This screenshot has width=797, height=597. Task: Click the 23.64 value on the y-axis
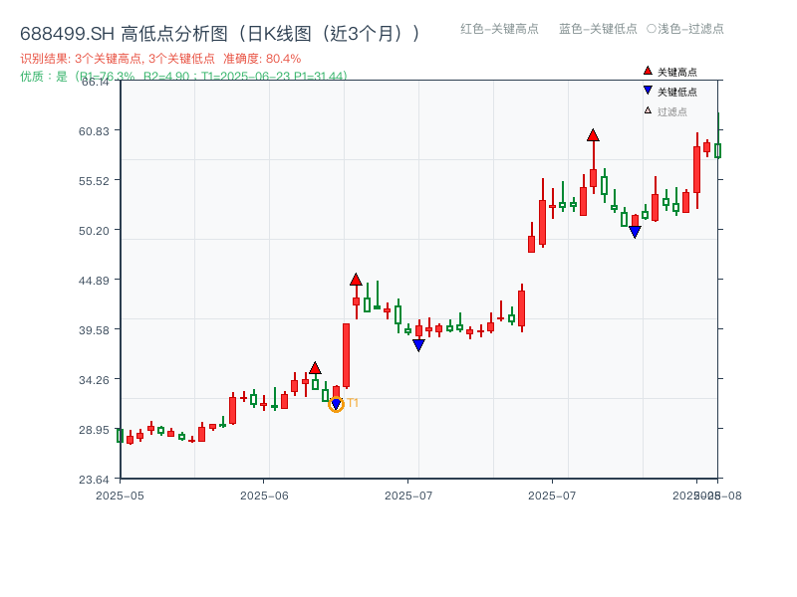[x=95, y=478]
